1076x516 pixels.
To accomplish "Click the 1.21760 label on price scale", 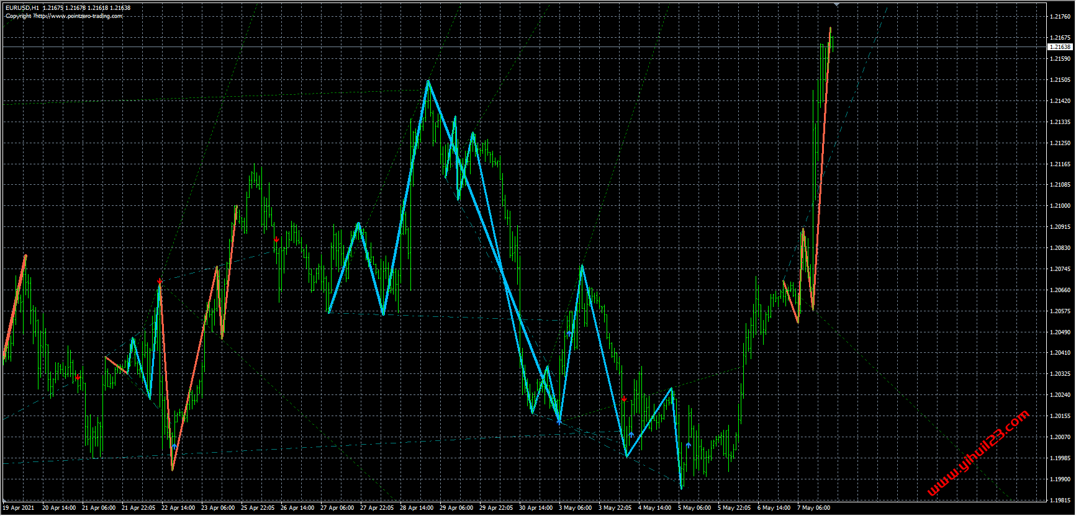I will [1059, 17].
